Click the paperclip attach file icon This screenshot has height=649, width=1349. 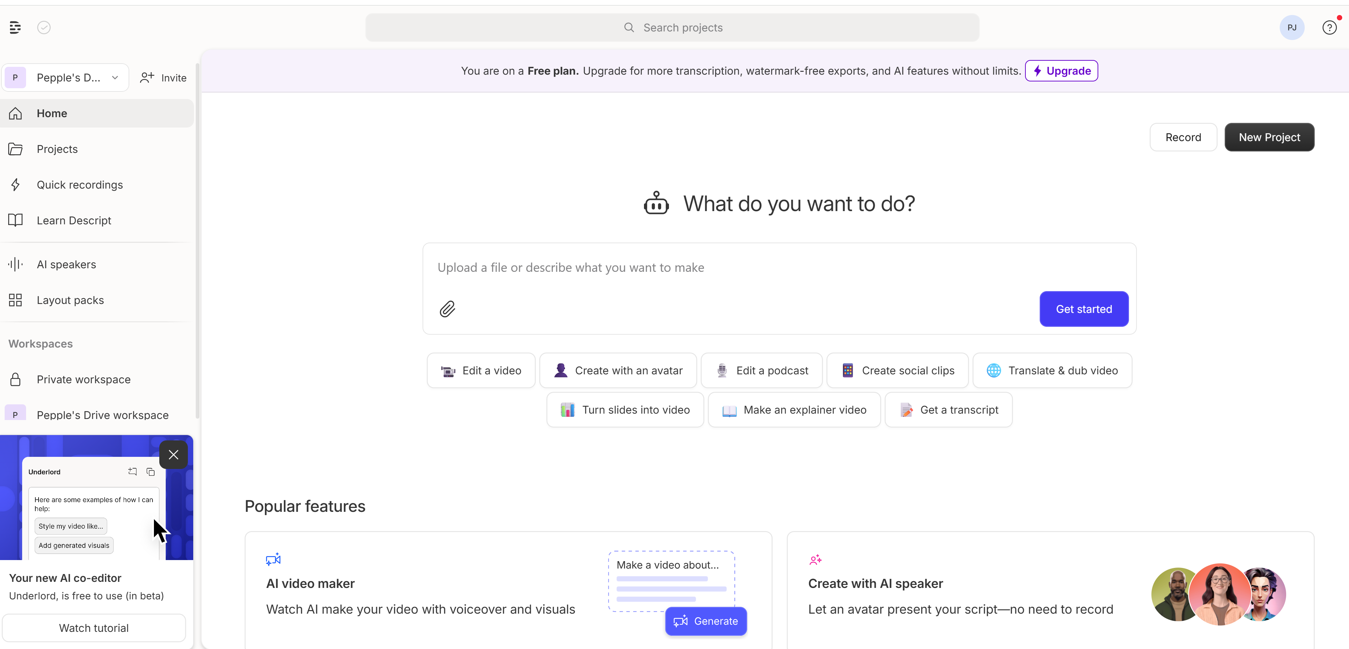[x=447, y=309]
